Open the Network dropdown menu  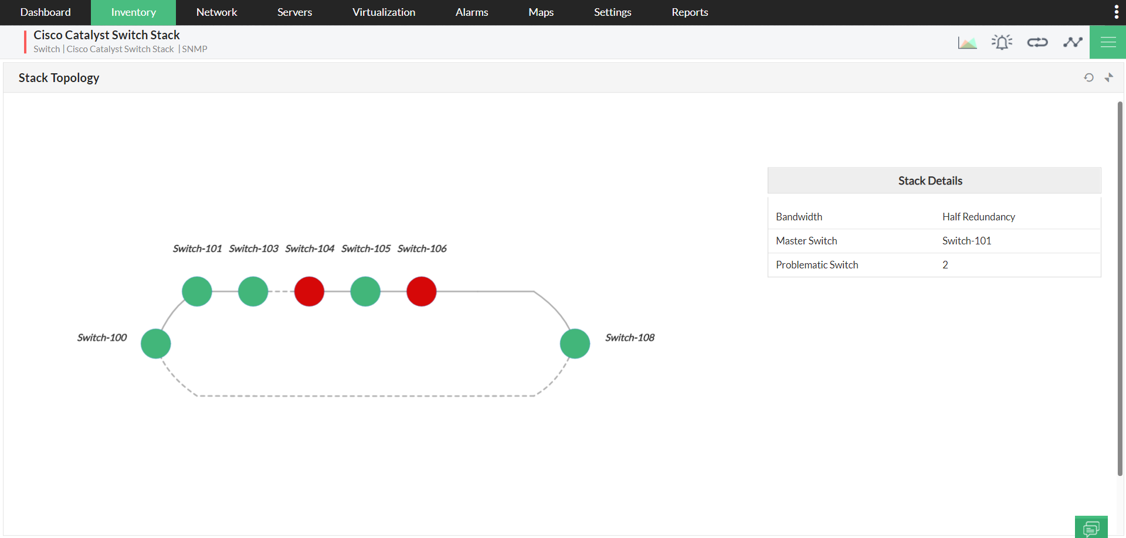[x=216, y=12]
